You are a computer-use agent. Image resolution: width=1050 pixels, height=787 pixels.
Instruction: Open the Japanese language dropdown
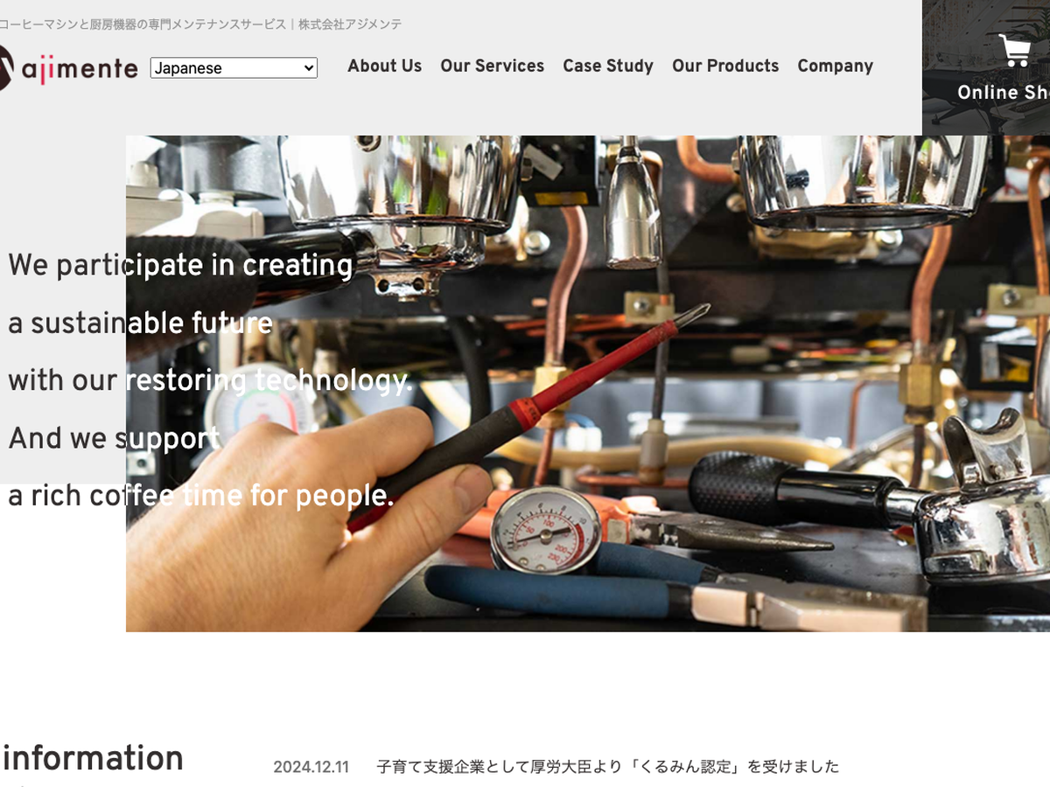[234, 68]
